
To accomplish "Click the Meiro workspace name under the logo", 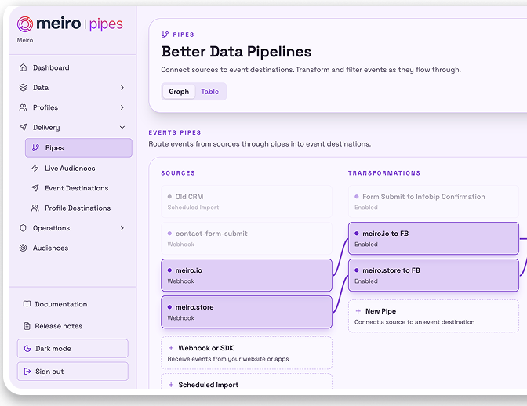I will point(25,40).
